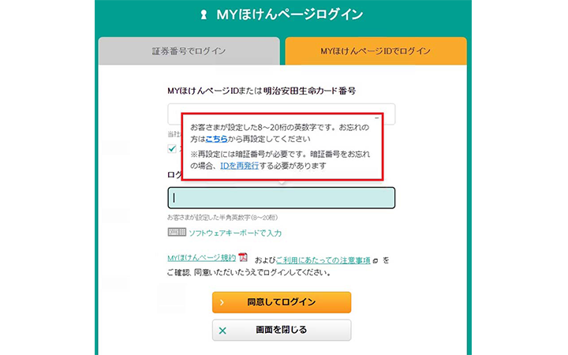Focus the login password input field
This screenshot has width=568, height=355.
tap(281, 198)
